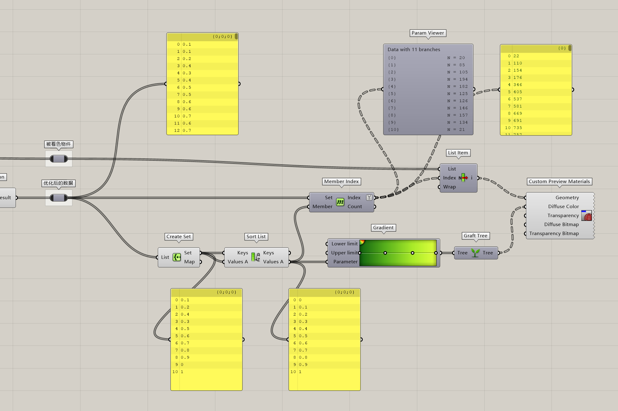Click the Map output on Create Set
The image size is (618, 411).
coord(189,262)
